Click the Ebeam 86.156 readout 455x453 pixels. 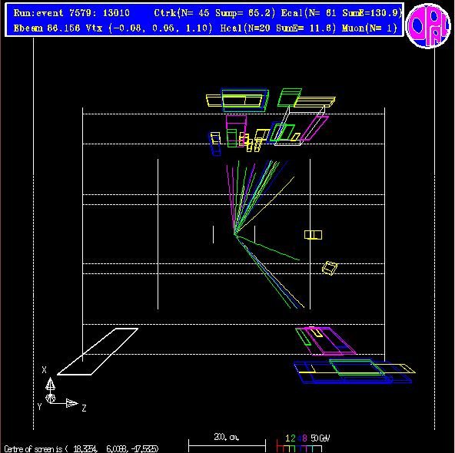[47, 28]
